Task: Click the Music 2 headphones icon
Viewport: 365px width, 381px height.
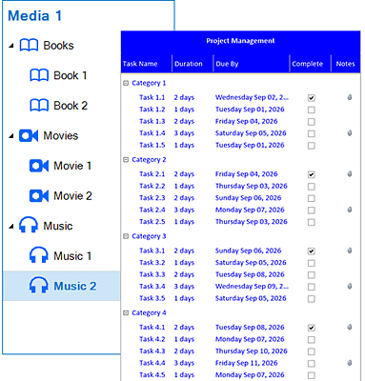Action: coord(39,285)
